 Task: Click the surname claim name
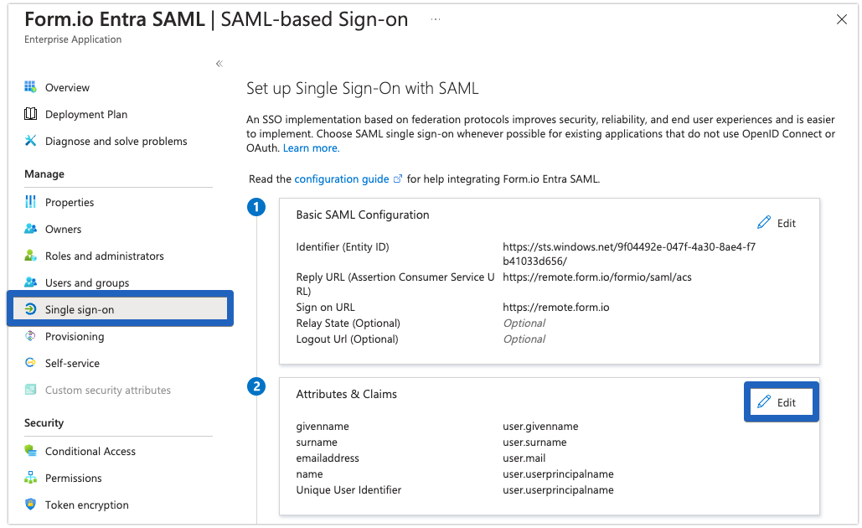click(317, 443)
